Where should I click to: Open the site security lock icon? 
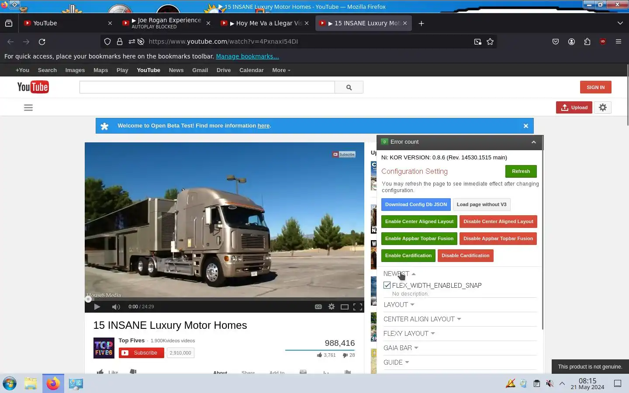coord(119,41)
